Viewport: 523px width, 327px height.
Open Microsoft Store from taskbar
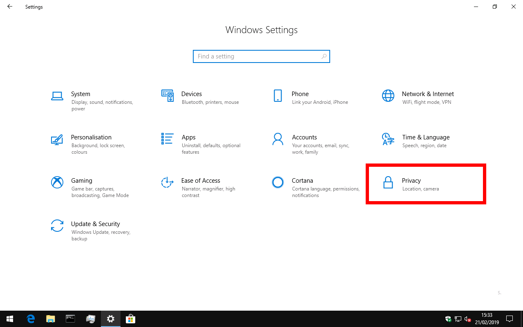(x=130, y=319)
